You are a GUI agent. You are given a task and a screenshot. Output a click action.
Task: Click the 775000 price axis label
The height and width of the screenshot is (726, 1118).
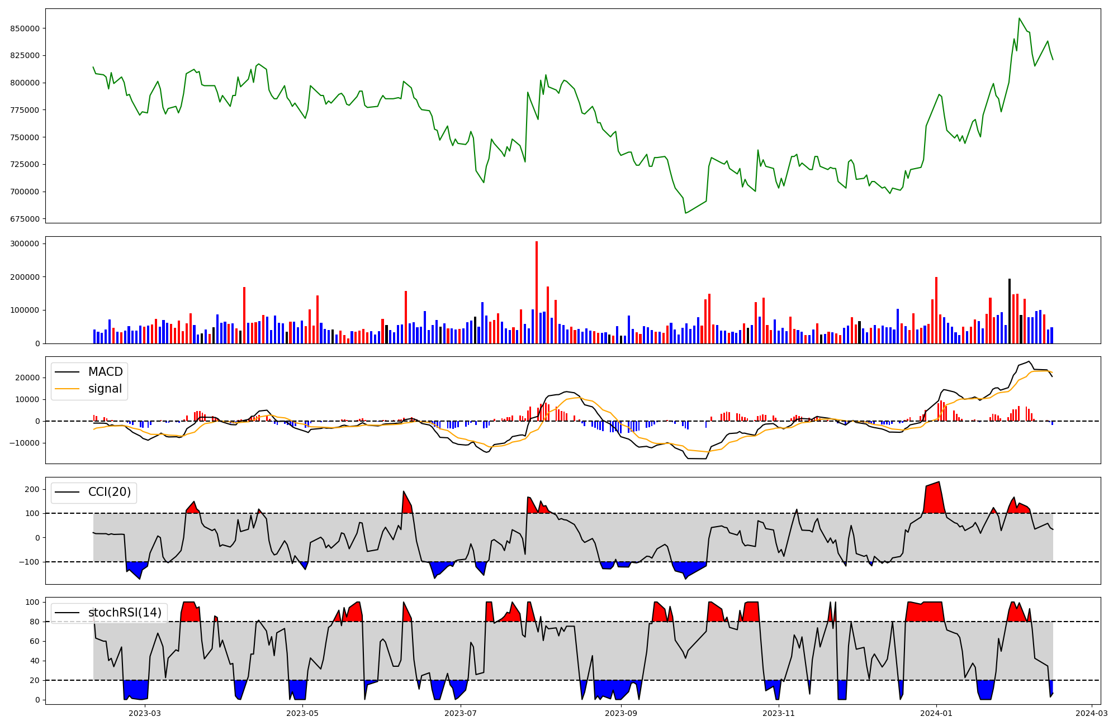(25, 110)
